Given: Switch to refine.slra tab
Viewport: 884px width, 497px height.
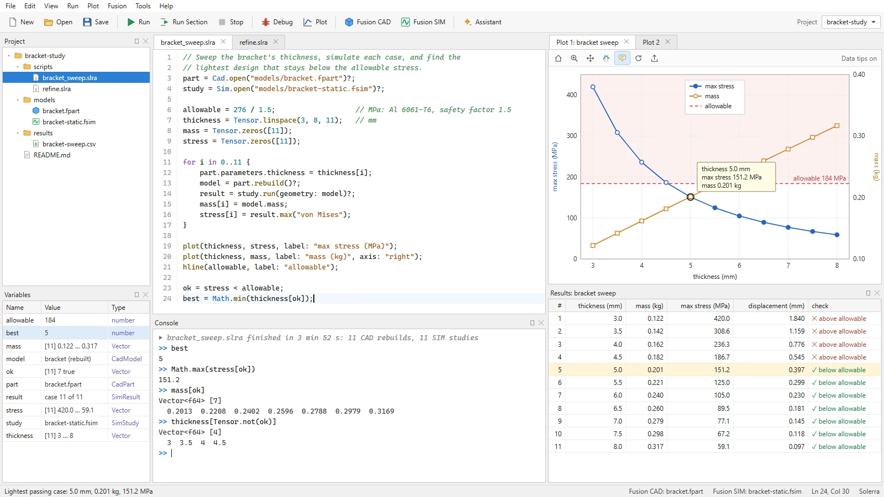Looking at the screenshot, I should pos(254,43).
